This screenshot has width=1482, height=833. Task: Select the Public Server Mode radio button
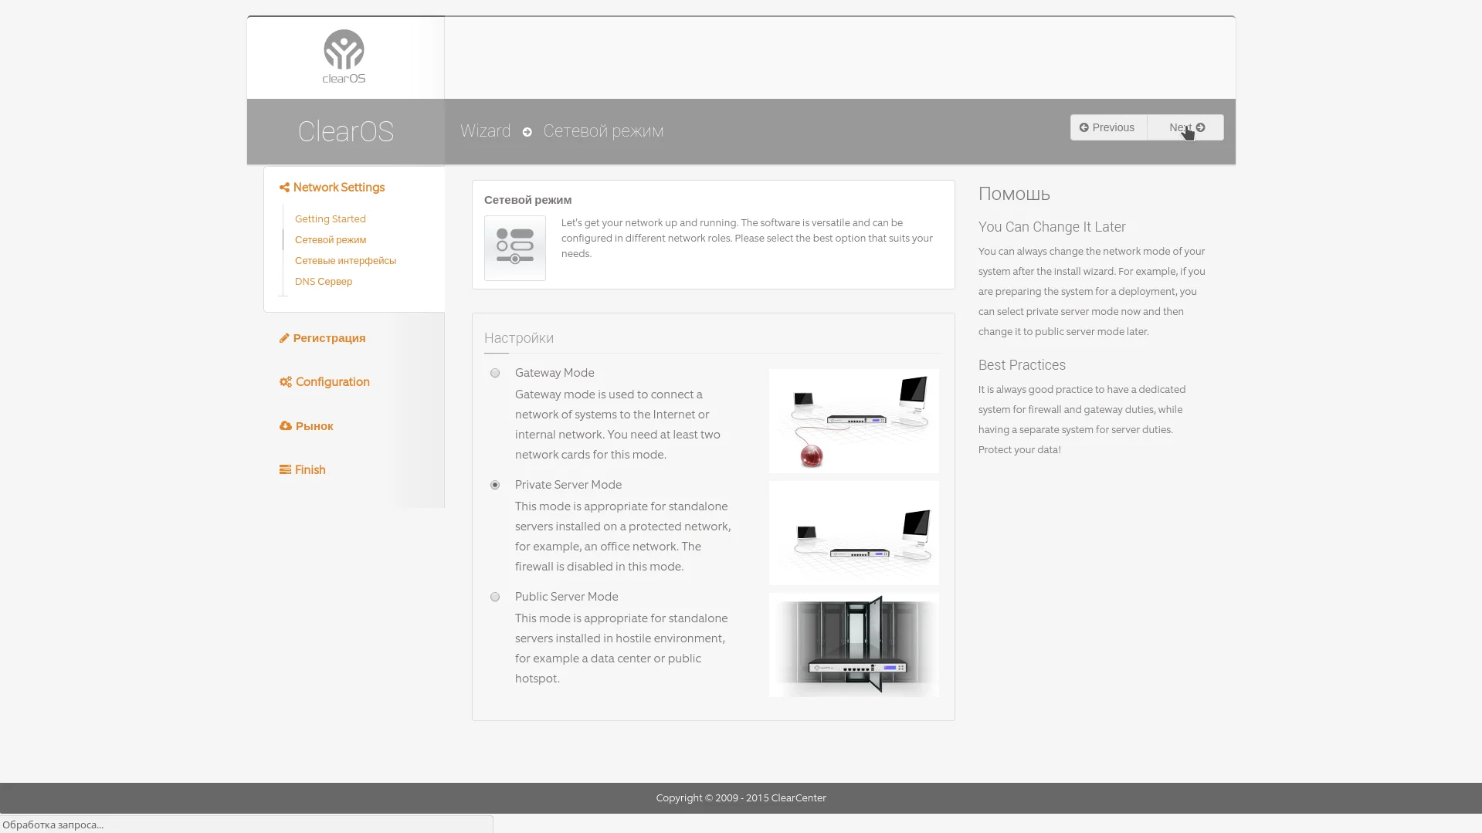(x=495, y=597)
